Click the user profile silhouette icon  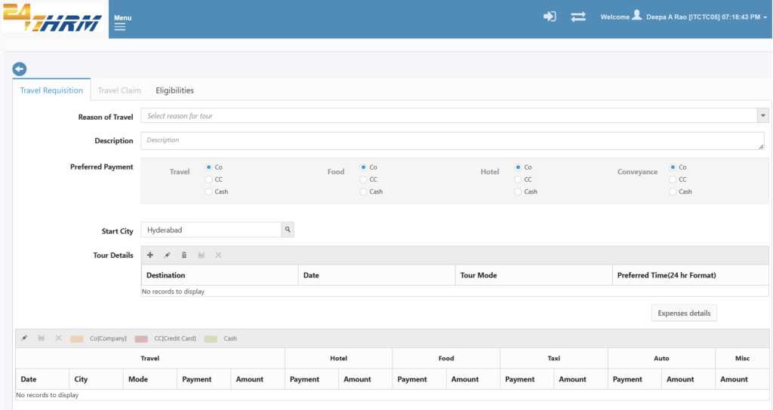(x=637, y=15)
